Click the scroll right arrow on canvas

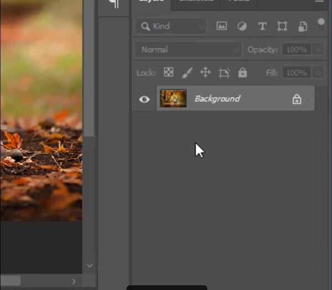click(74, 281)
